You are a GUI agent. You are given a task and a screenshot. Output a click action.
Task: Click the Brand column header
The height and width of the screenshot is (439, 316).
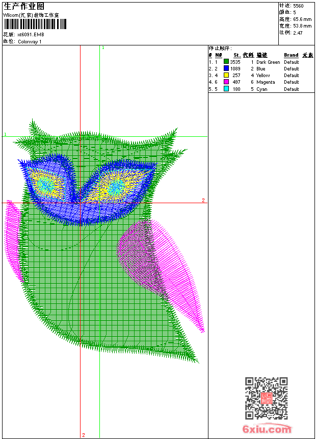(291, 55)
